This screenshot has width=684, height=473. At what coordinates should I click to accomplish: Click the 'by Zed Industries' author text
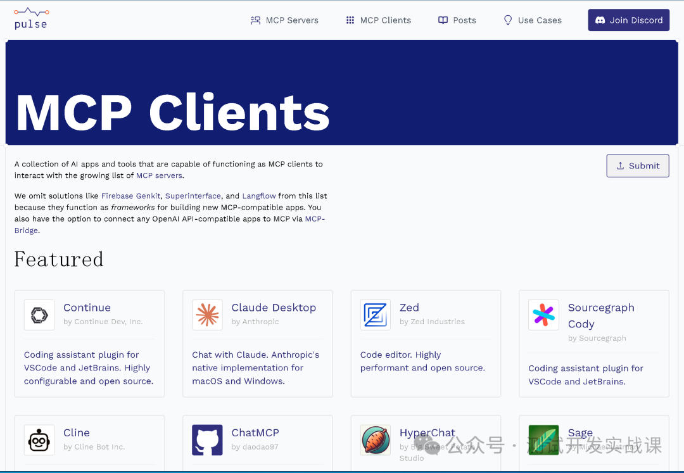pyautogui.click(x=433, y=322)
